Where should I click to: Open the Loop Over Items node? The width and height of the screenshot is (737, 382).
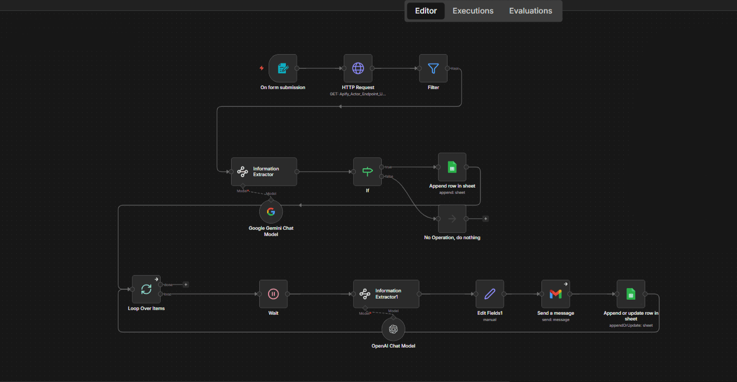tap(146, 289)
